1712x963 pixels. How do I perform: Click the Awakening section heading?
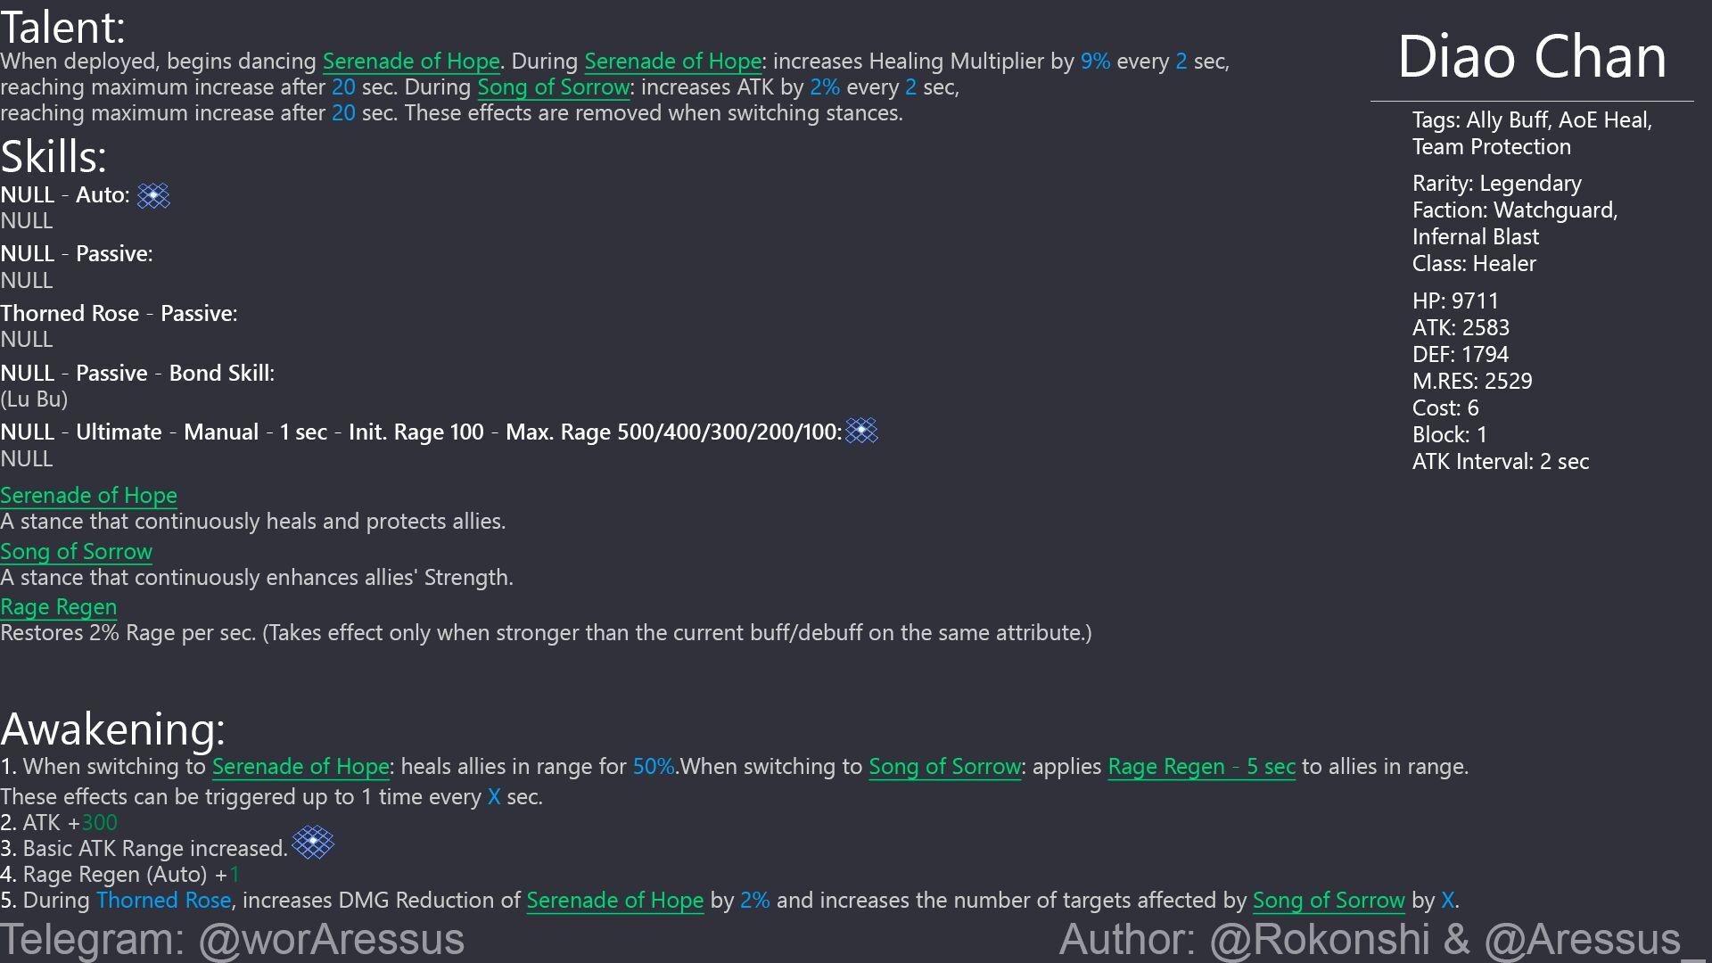click(x=112, y=729)
